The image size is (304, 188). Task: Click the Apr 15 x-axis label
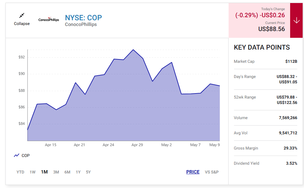pyautogui.click(x=51, y=145)
